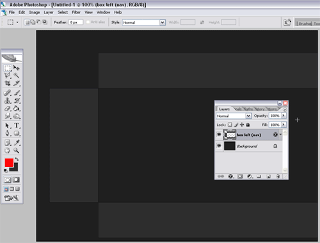Choose Subtract from selection mode

tap(38, 22)
